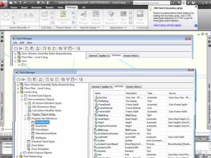Expand the Architectural Objects tree node
211x158 pixels.
(22, 96)
